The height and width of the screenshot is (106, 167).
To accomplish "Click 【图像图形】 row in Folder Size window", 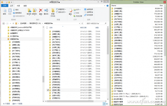I will (137, 57).
